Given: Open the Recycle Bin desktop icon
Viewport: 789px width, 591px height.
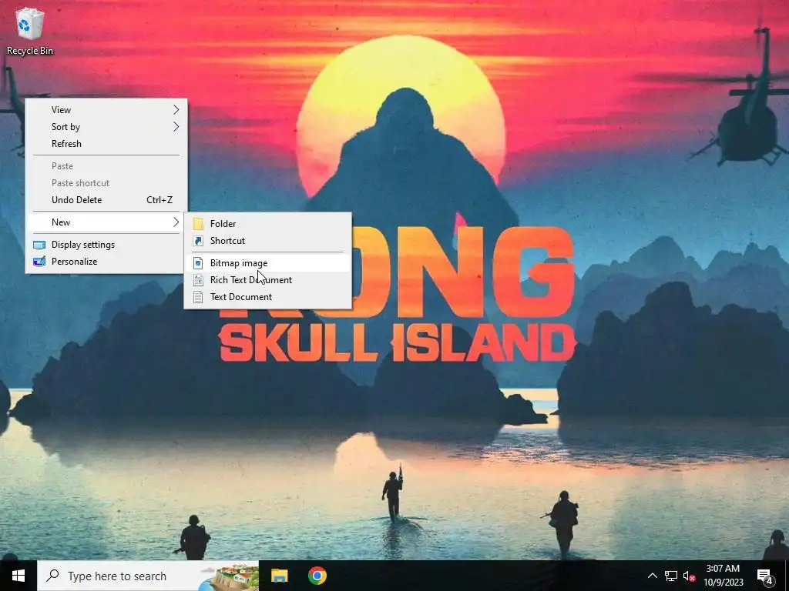Looking at the screenshot, I should pyautogui.click(x=30, y=30).
